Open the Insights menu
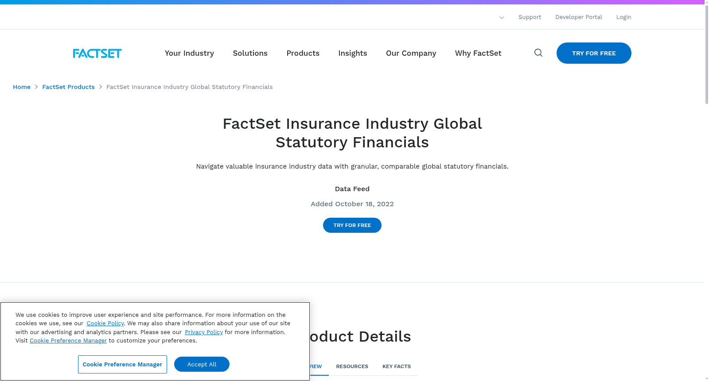Image resolution: width=709 pixels, height=381 pixels. pyautogui.click(x=352, y=53)
